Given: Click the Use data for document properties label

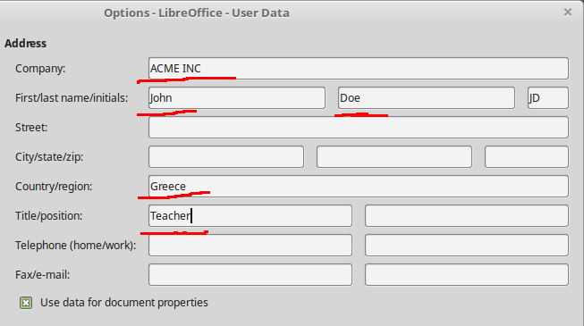Looking at the screenshot, I should coord(124,303).
